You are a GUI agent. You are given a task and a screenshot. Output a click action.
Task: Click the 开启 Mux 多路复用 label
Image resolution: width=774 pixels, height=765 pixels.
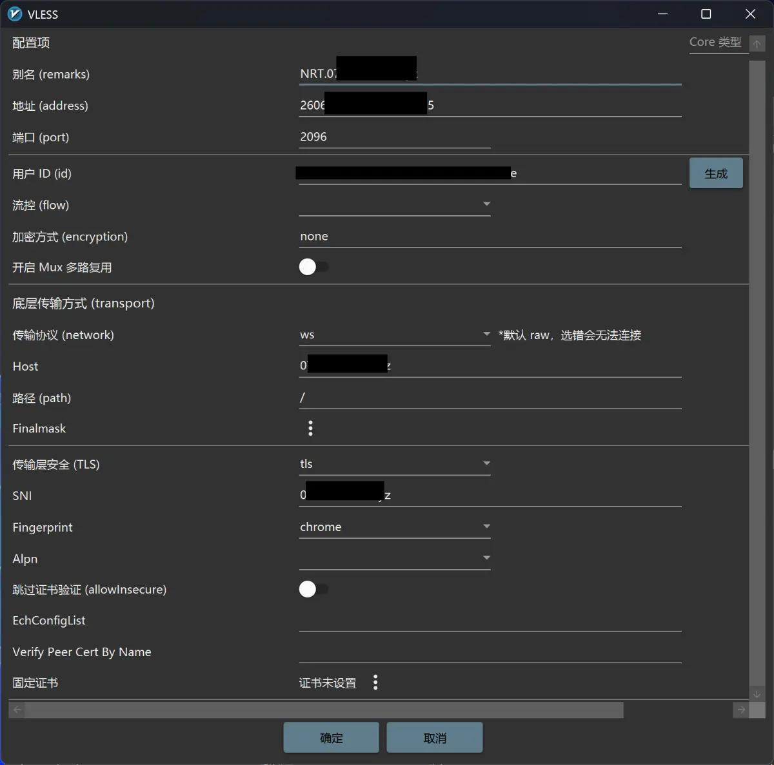click(62, 267)
